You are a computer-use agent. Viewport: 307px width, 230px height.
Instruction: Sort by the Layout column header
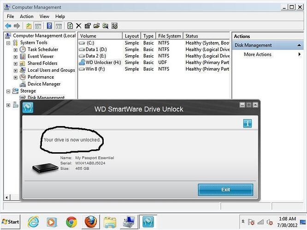tap(131, 36)
